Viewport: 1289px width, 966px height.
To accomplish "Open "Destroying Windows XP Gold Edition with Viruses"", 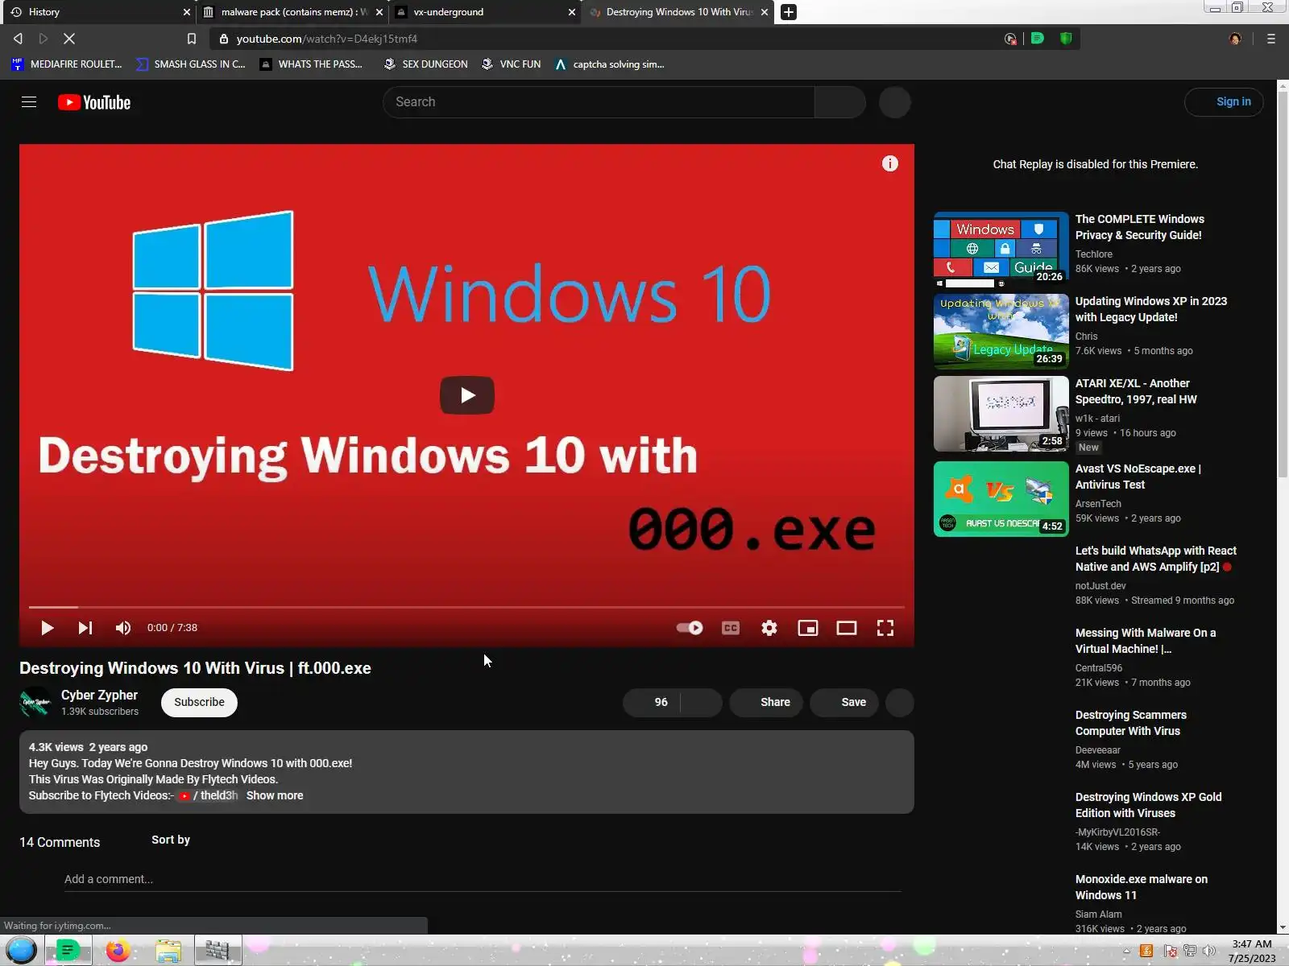I will pos(1148,805).
